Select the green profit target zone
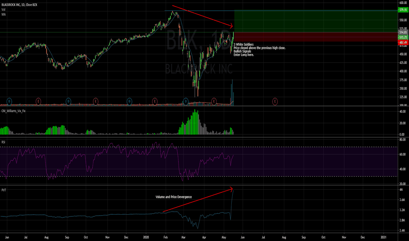This screenshot has height=241, width=409. point(316,21)
